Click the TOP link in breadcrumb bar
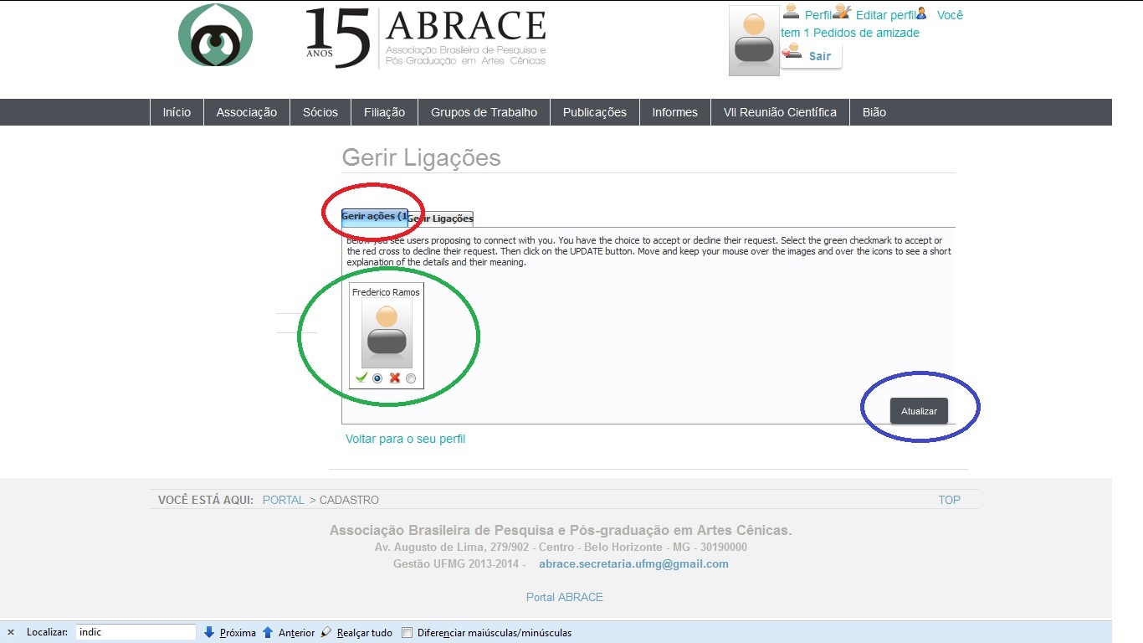1143x643 pixels. pyautogui.click(x=949, y=500)
